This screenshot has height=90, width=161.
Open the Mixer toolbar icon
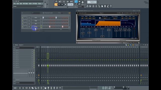(96, 6)
